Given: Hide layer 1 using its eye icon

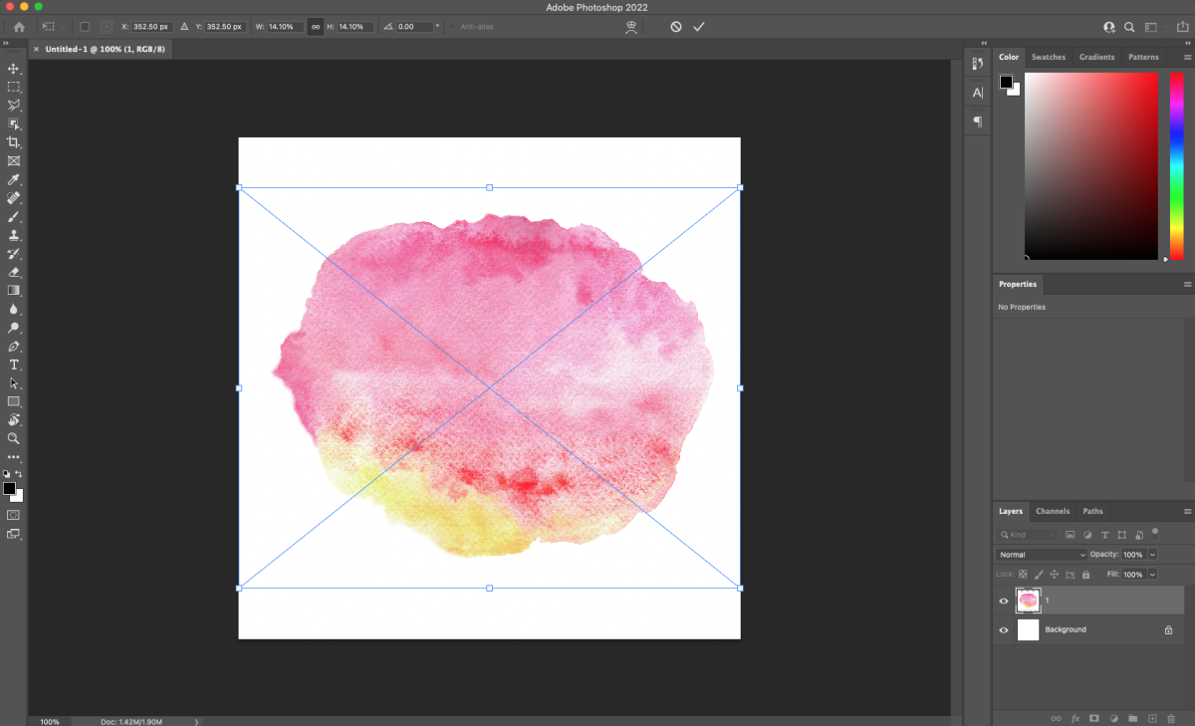Looking at the screenshot, I should [1004, 601].
